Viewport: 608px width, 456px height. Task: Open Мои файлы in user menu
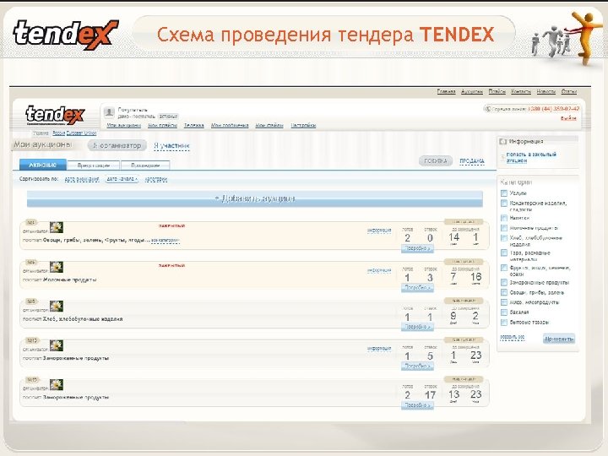click(x=269, y=125)
